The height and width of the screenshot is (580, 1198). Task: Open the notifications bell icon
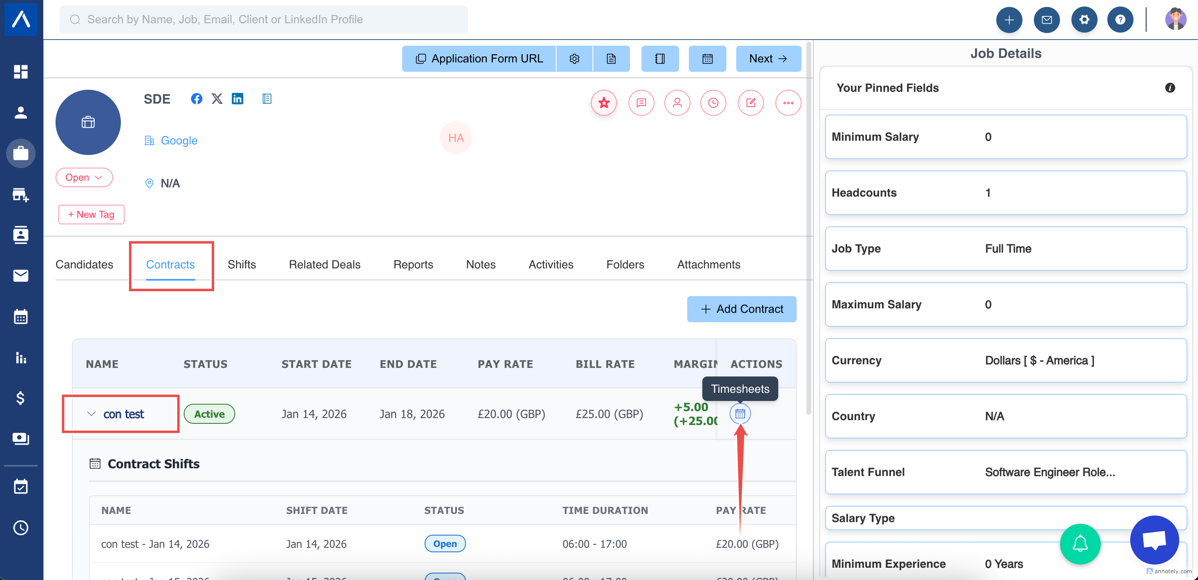[1080, 543]
